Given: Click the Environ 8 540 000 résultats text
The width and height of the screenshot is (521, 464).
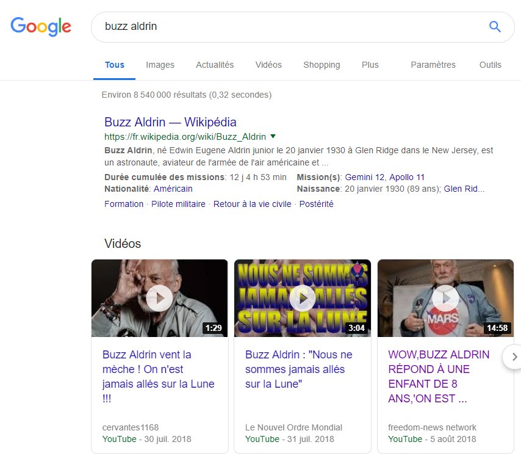Looking at the screenshot, I should coord(187,95).
